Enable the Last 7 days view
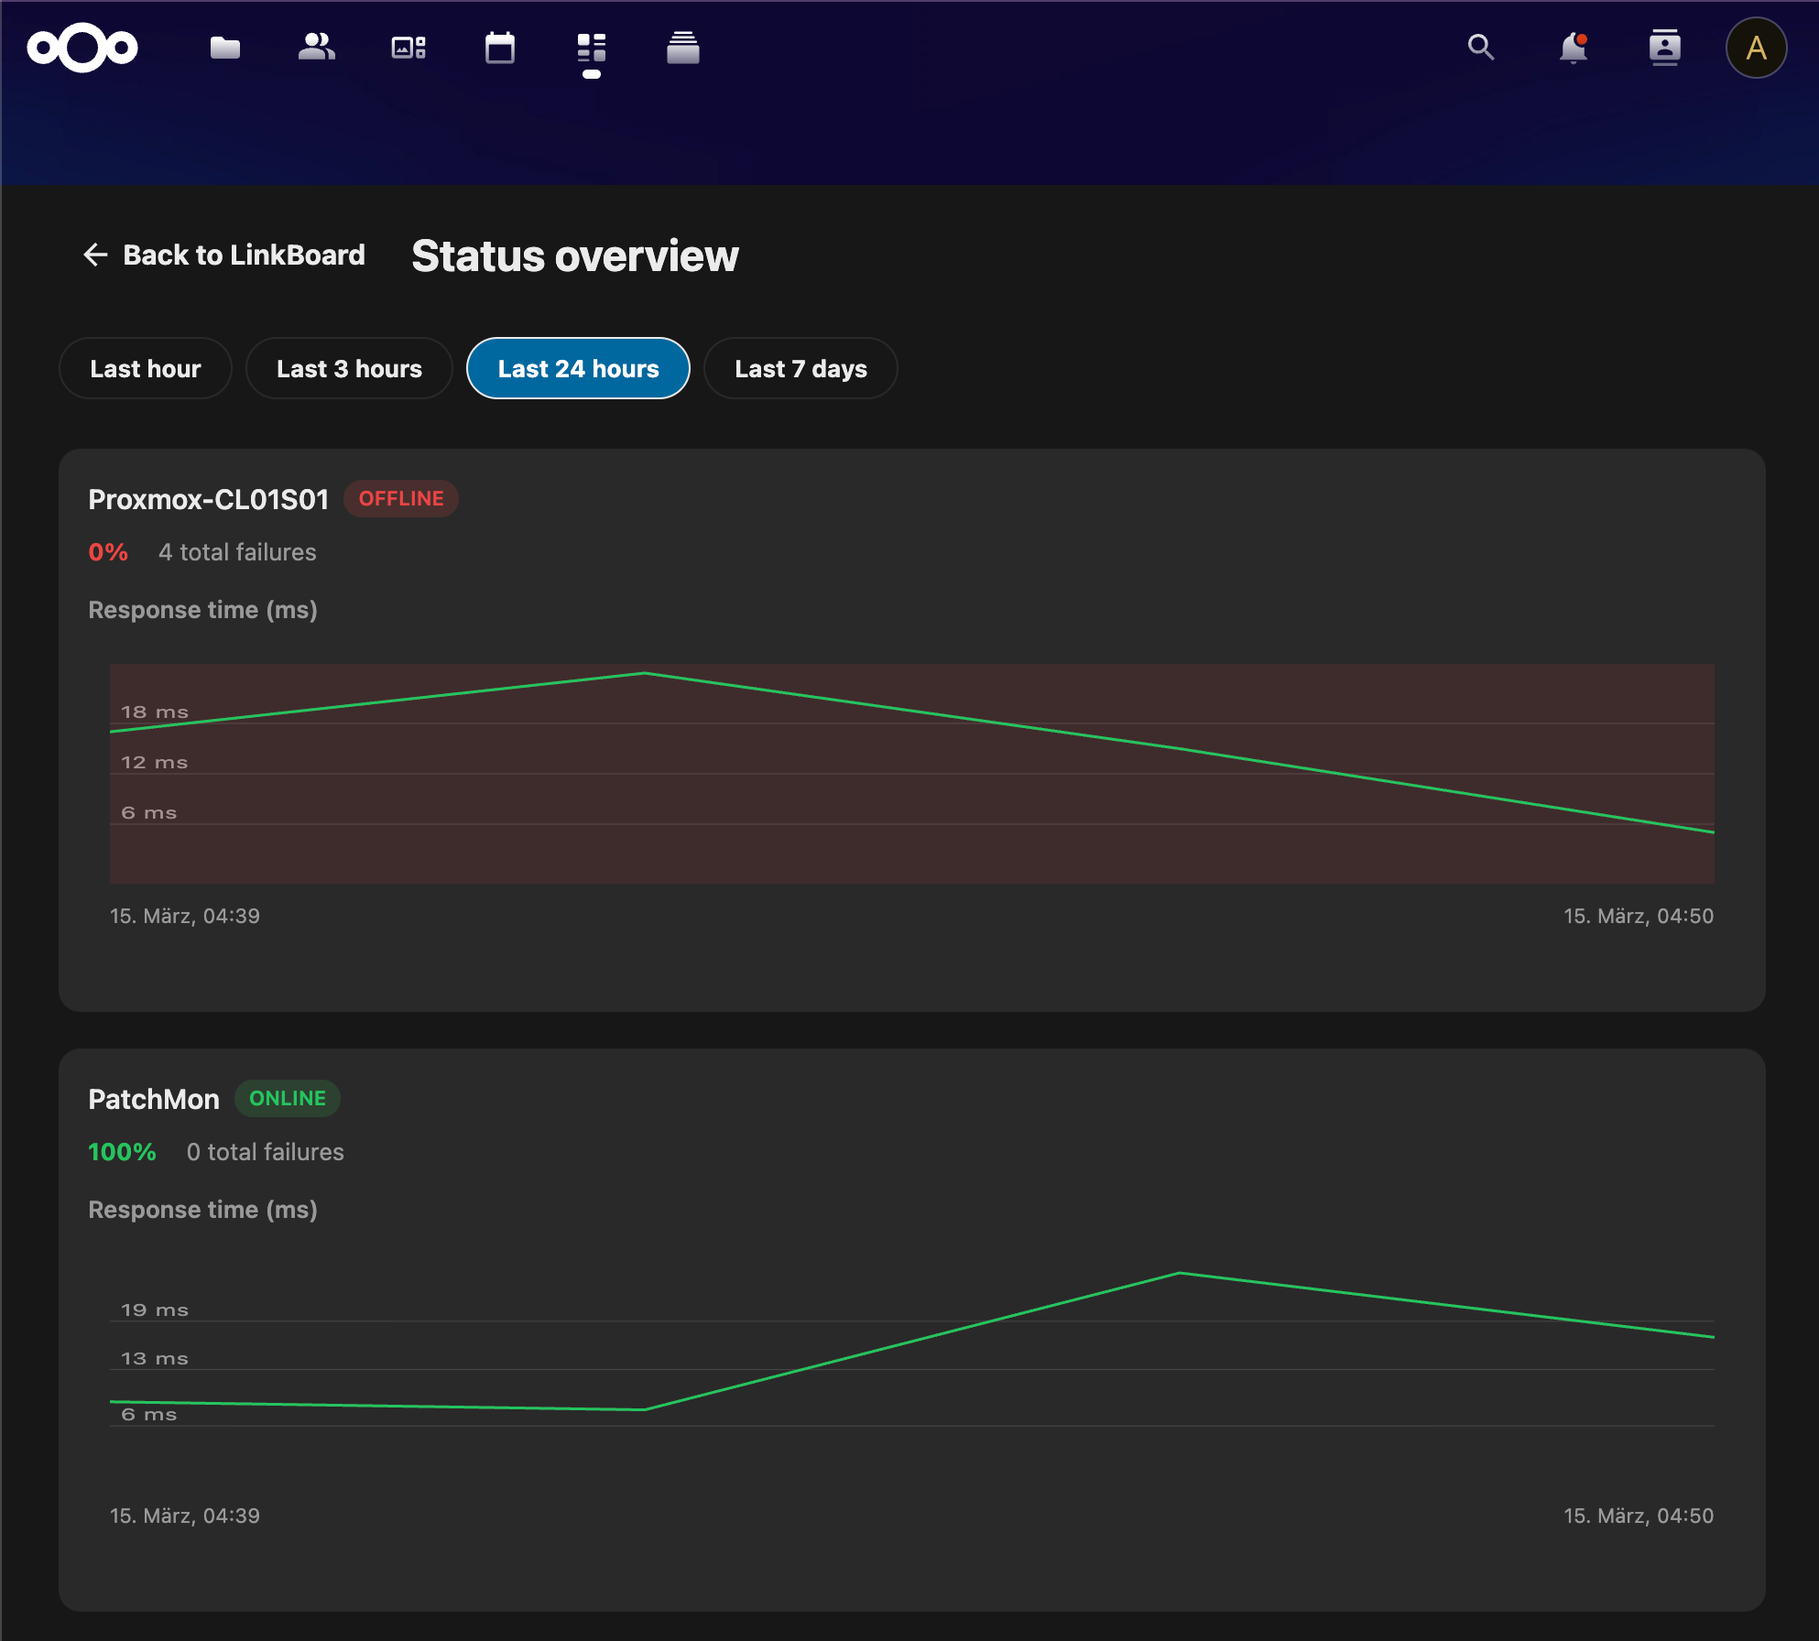 point(800,368)
